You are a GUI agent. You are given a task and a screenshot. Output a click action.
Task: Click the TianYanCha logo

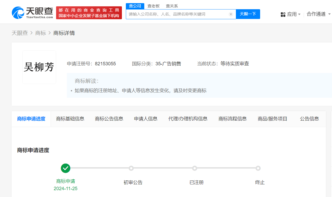32,13
